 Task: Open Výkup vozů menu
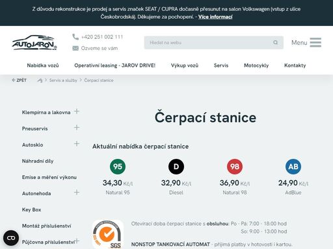[x=185, y=65]
